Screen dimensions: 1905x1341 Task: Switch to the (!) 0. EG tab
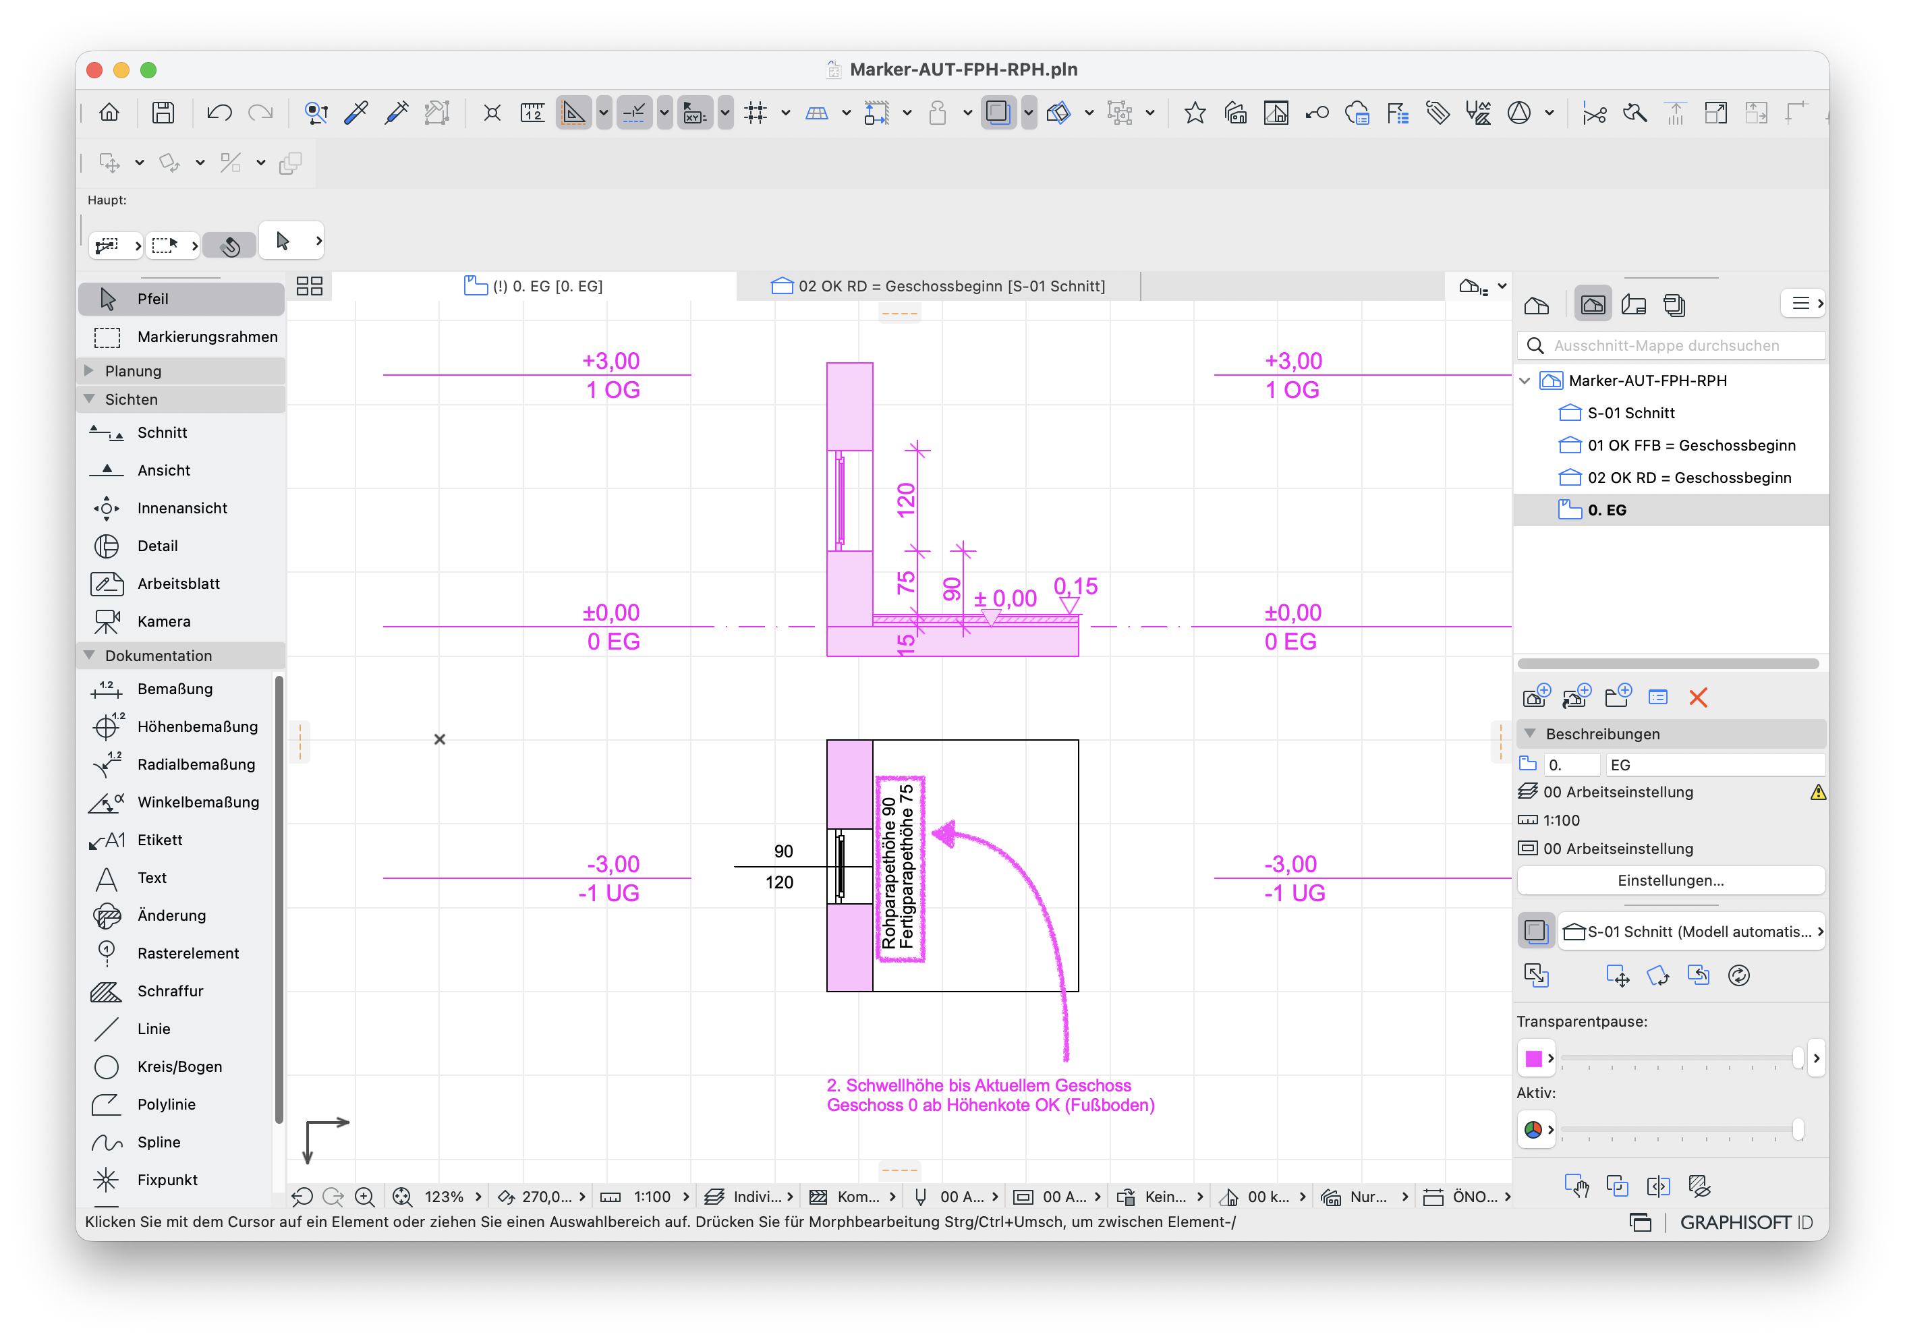(x=534, y=286)
